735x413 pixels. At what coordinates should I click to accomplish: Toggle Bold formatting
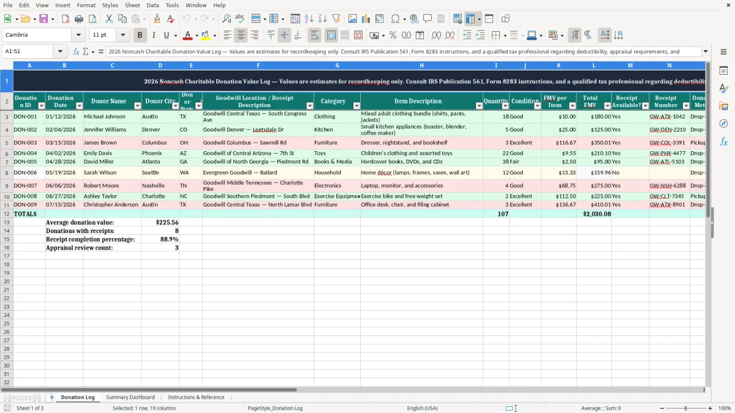click(x=140, y=35)
